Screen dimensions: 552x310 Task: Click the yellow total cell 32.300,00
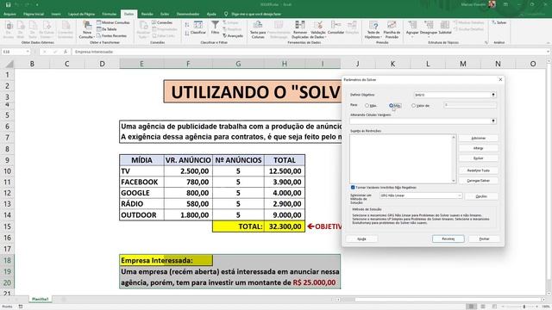[285, 226]
